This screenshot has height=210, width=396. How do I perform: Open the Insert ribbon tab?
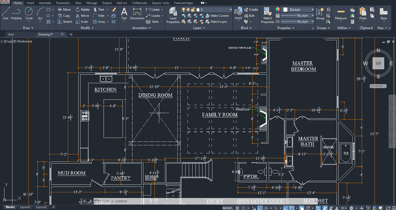pos(30,3)
